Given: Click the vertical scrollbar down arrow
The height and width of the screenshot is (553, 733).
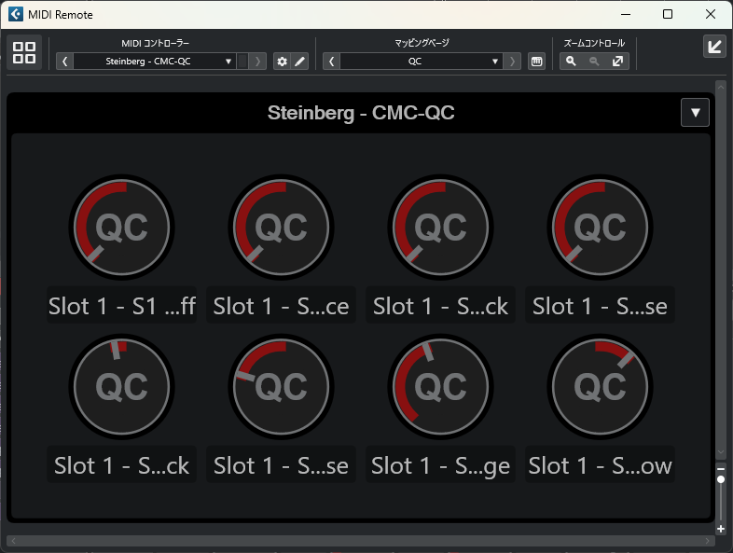Looking at the screenshot, I should point(720,452).
